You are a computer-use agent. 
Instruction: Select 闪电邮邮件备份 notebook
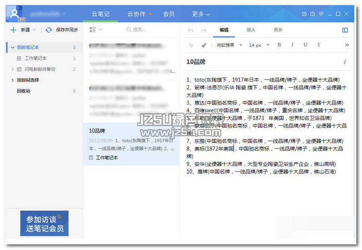pos(40,69)
